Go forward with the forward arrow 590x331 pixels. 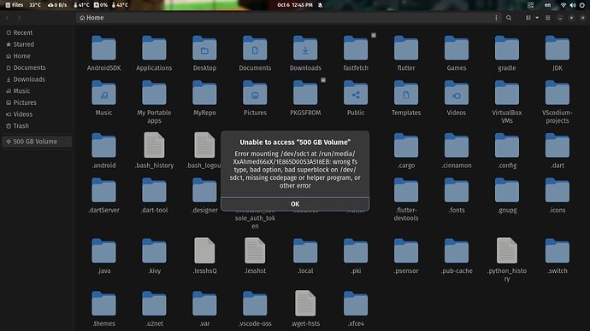[x=19, y=18]
